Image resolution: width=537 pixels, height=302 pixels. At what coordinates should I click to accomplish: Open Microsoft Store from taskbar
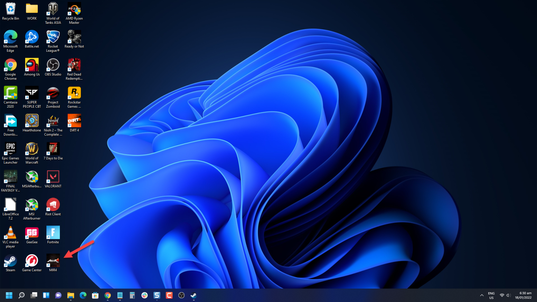pos(95,295)
